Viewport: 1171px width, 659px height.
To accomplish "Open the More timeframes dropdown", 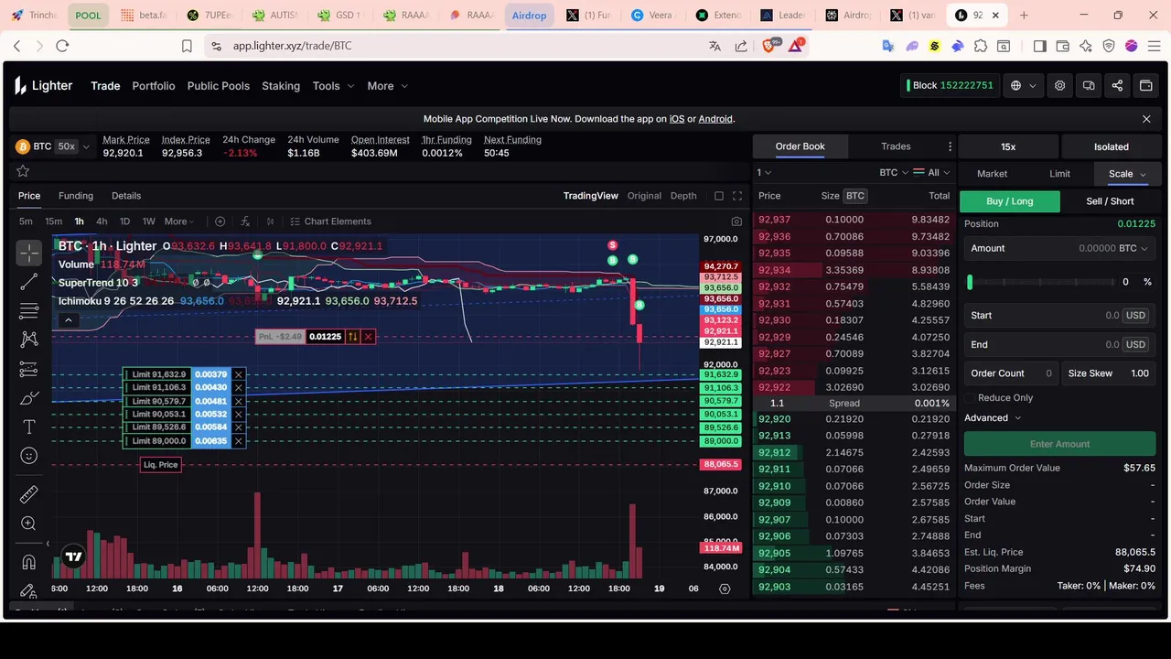I will pos(178,221).
